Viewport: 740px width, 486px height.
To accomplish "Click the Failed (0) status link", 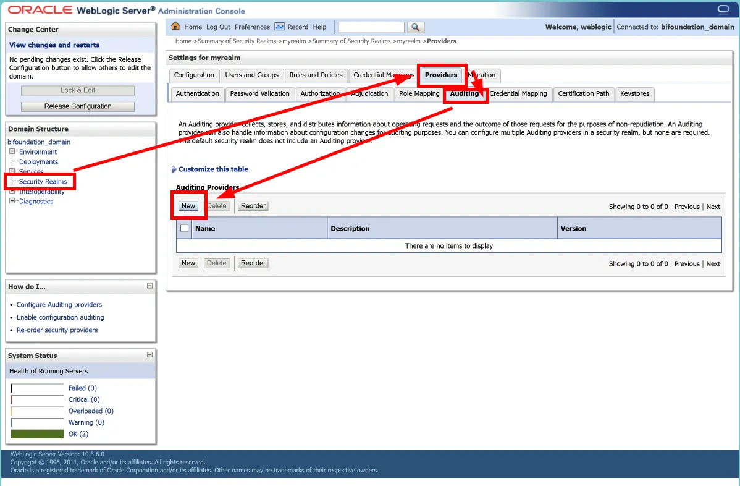I will click(x=83, y=388).
